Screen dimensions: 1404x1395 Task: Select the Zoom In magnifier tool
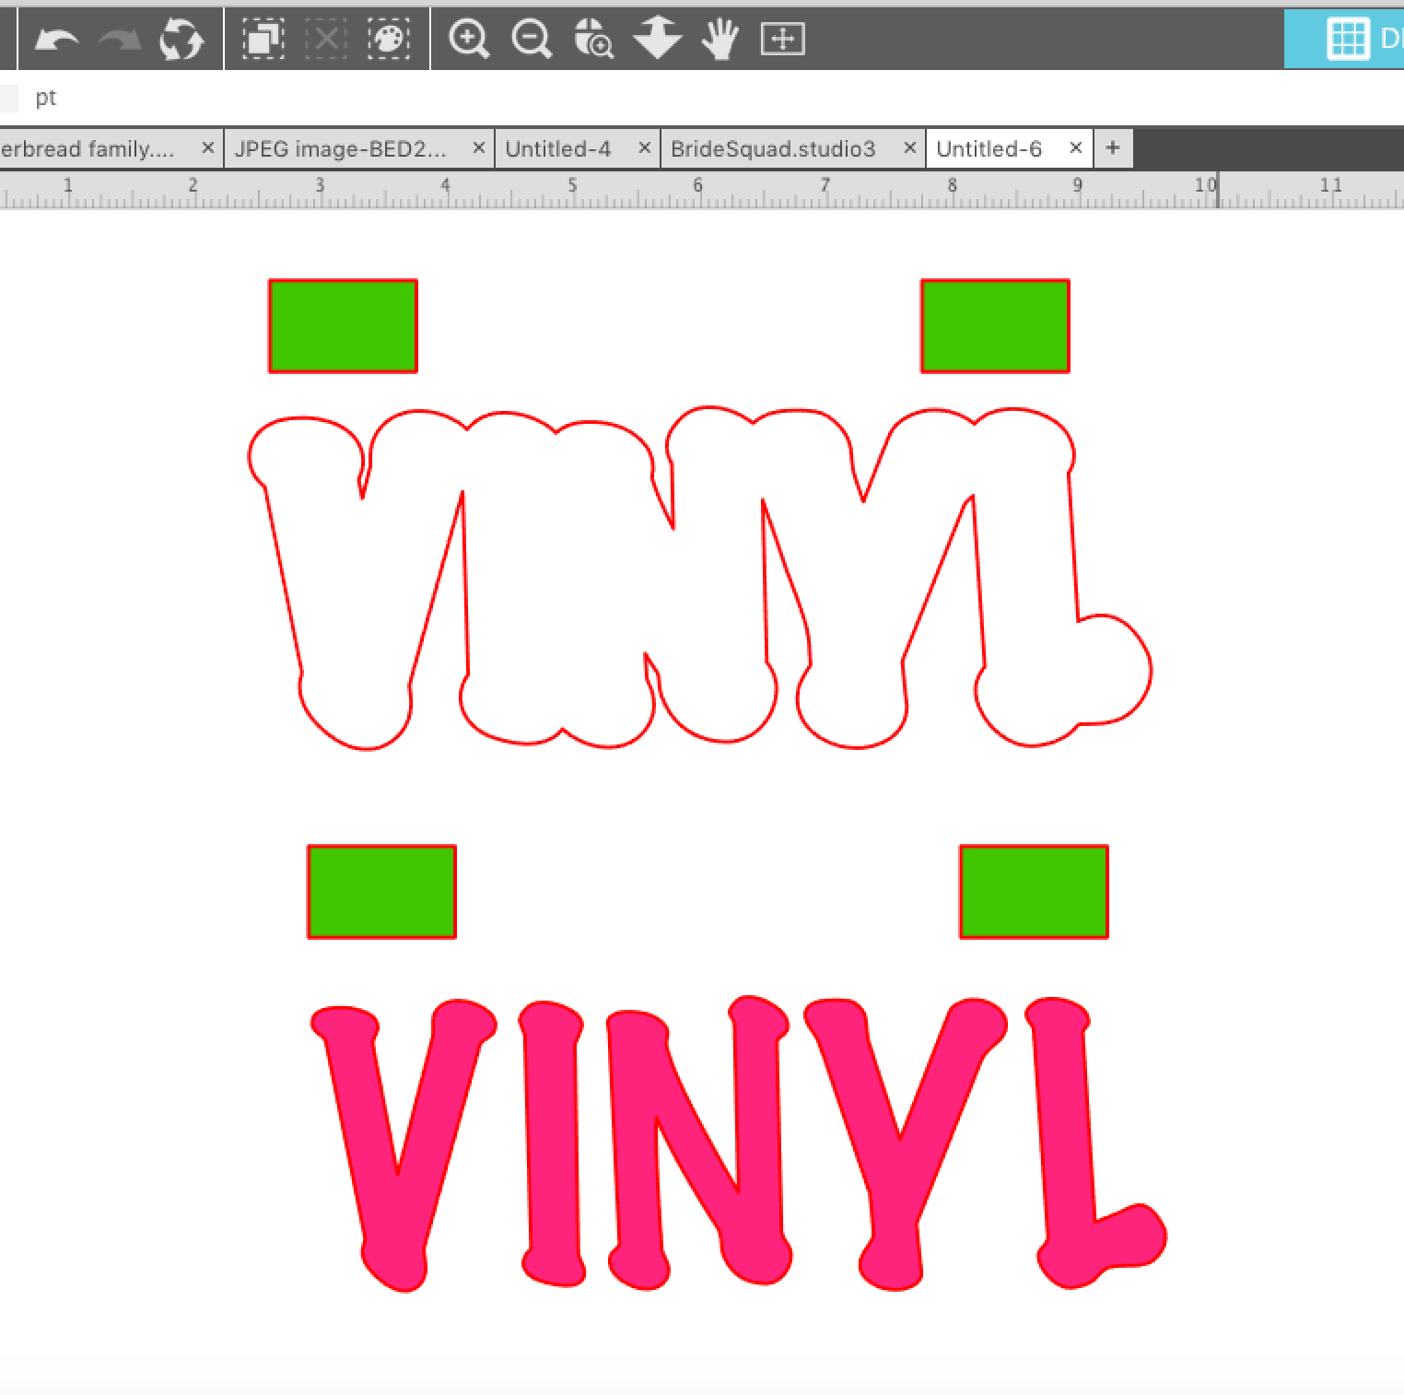470,39
